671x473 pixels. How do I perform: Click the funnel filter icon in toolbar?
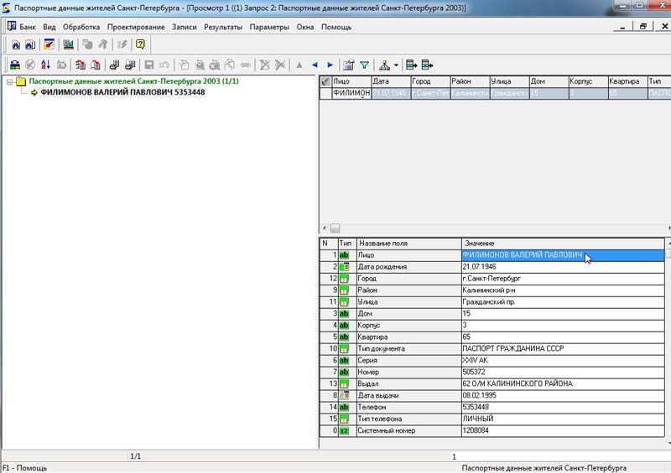pos(365,64)
